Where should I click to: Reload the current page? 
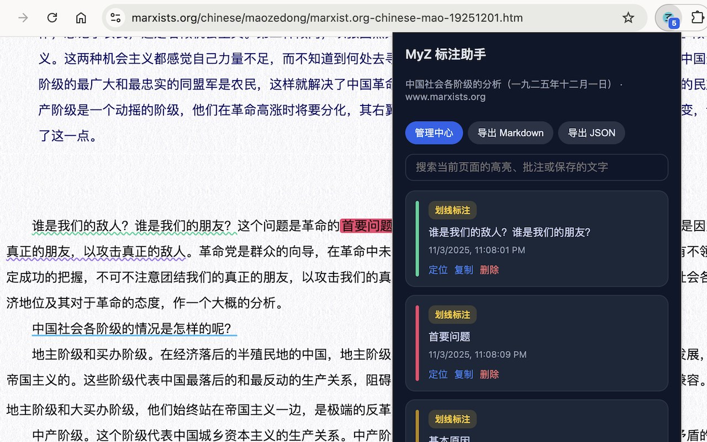52,18
